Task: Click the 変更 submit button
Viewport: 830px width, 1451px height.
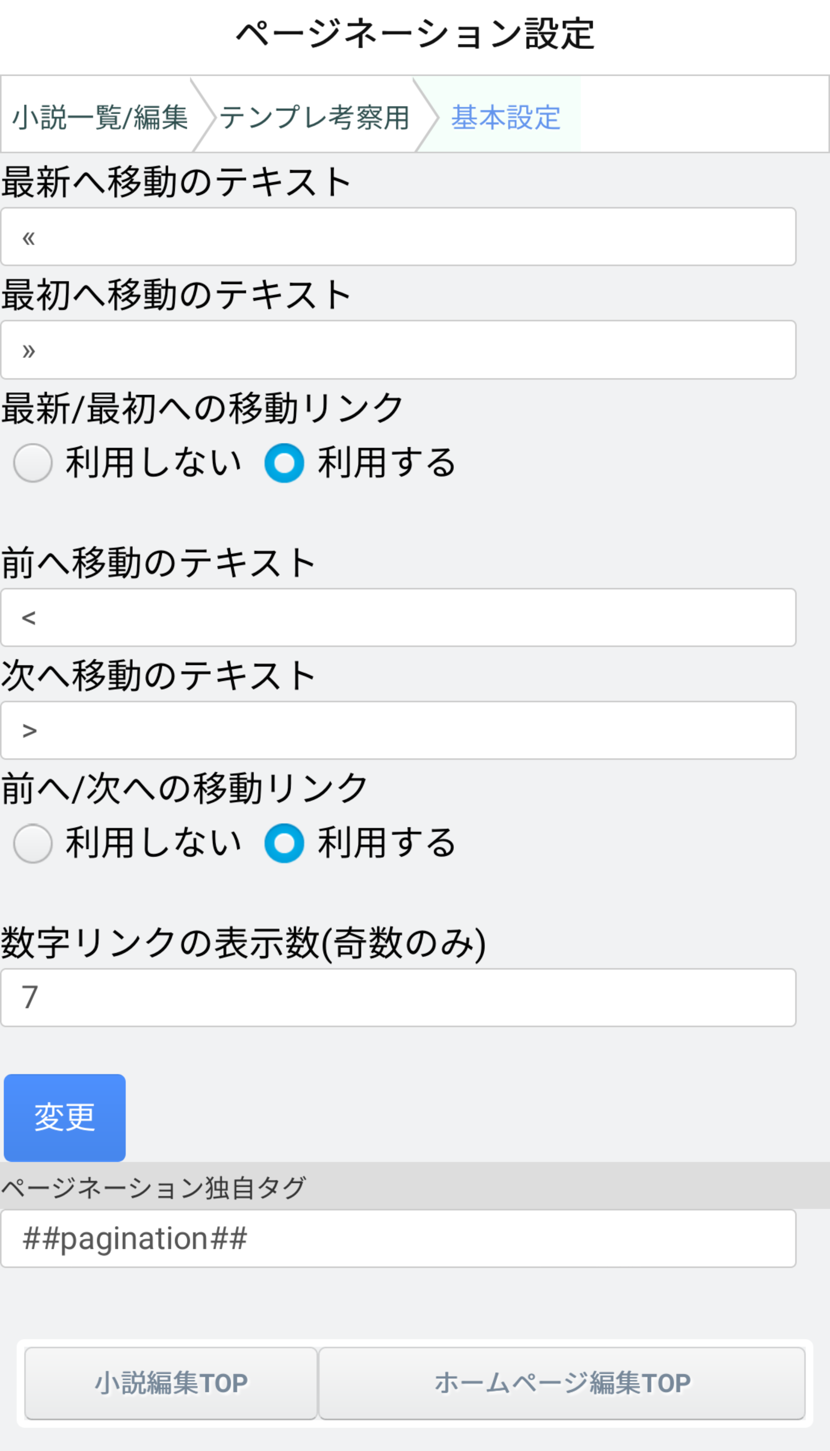Action: pos(65,1117)
